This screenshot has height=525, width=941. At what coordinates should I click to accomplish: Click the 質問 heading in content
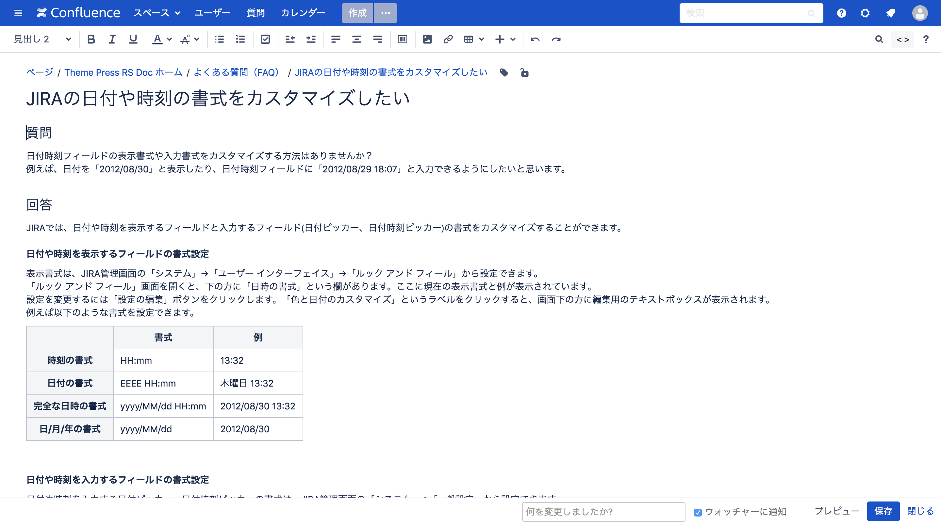click(39, 133)
